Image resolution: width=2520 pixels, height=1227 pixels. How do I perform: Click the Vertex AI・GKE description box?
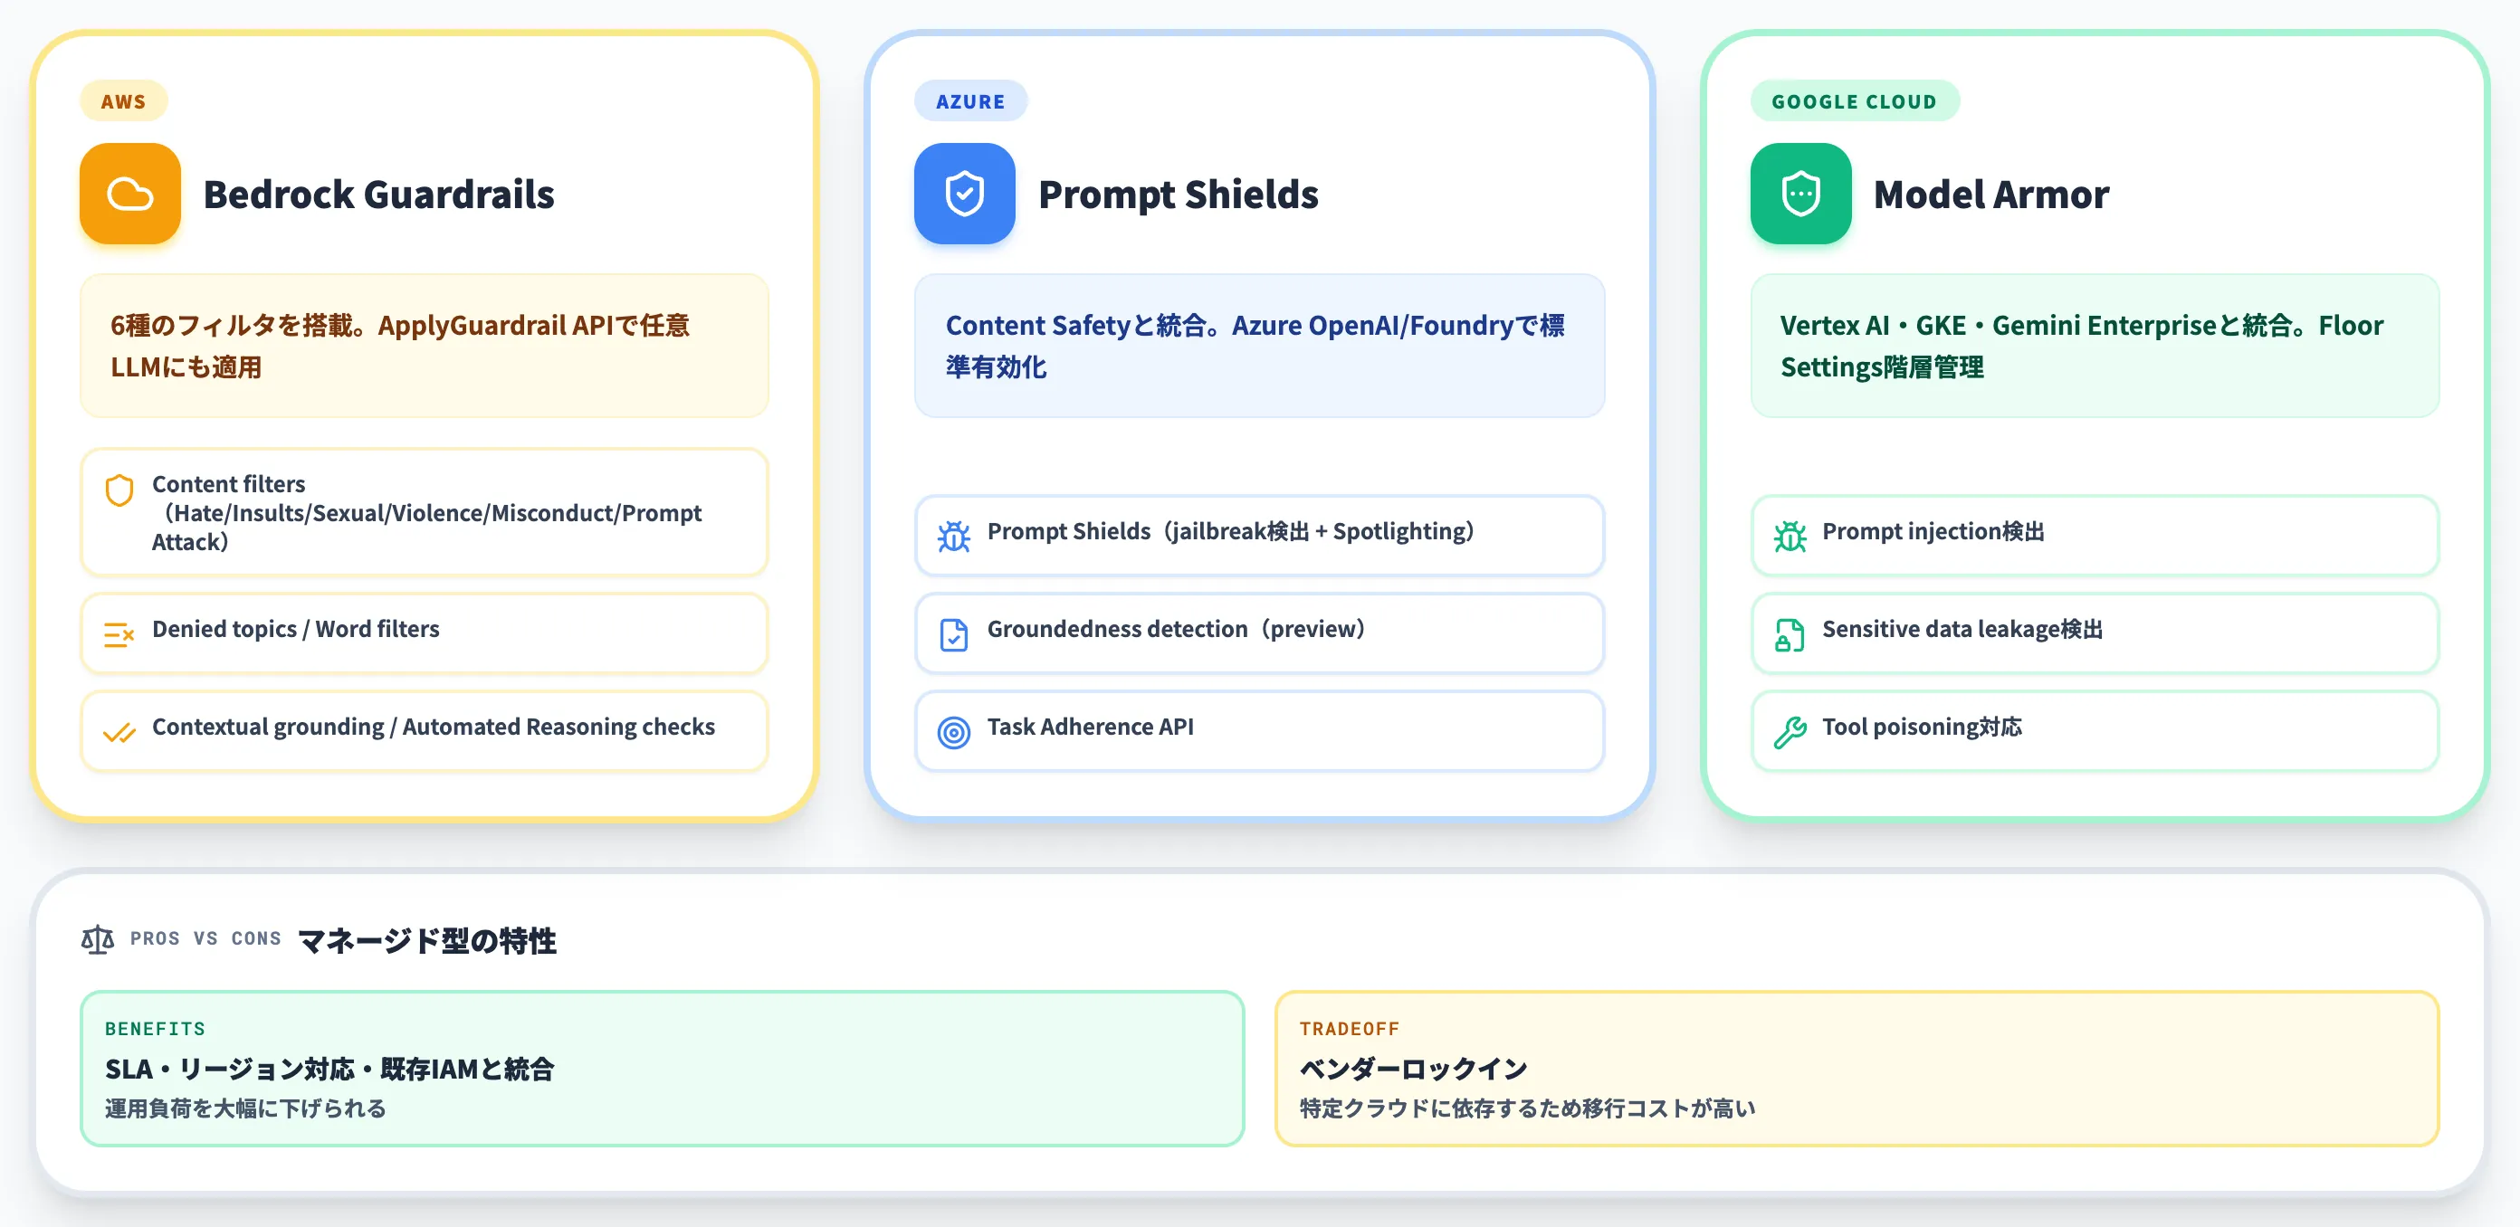(2095, 346)
